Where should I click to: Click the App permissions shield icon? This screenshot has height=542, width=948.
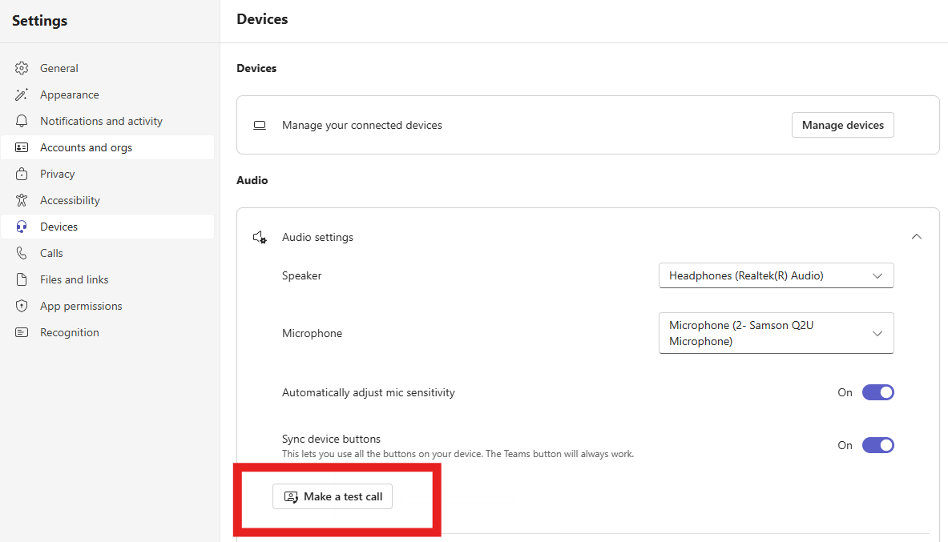pyautogui.click(x=22, y=306)
